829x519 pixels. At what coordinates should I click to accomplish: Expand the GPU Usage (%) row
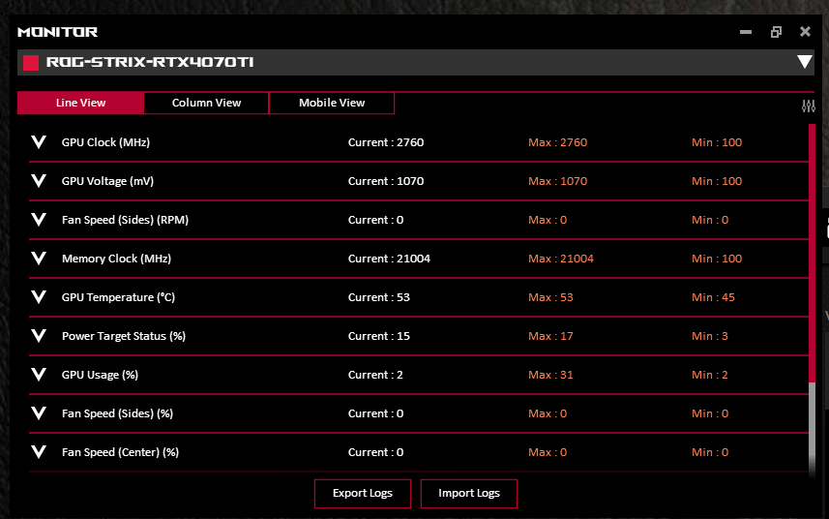pos(39,374)
